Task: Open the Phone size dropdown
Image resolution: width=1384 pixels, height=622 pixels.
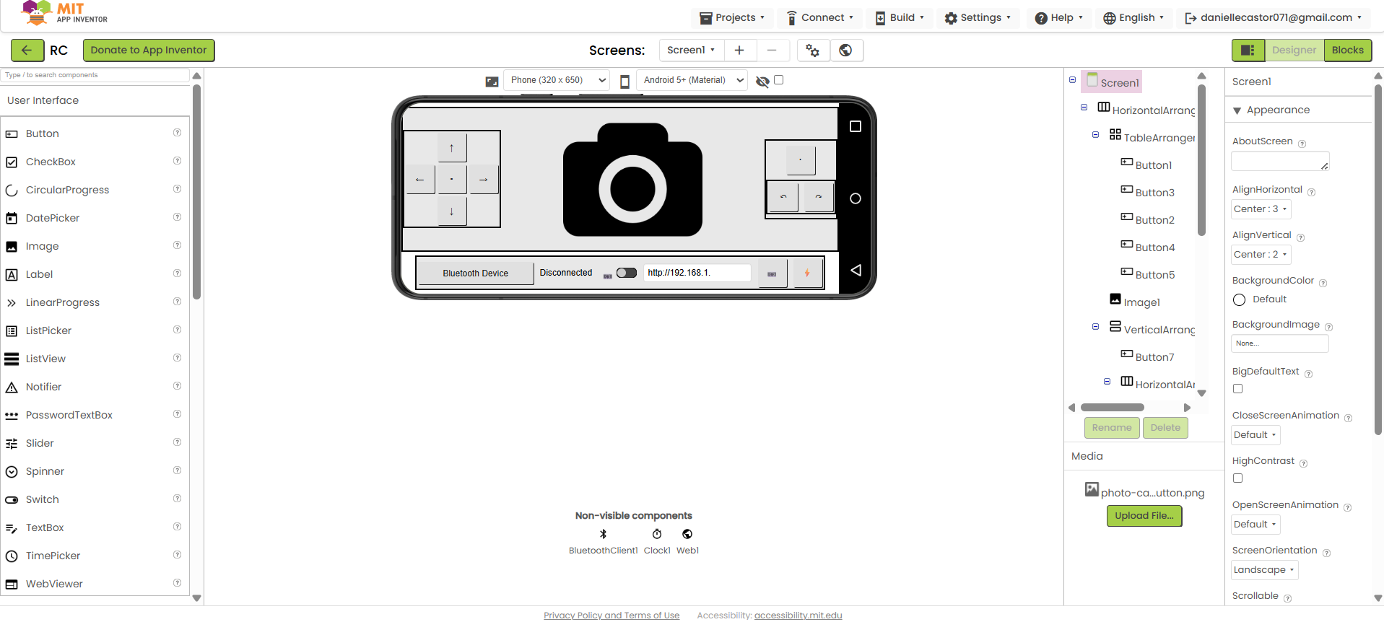Action: point(557,80)
